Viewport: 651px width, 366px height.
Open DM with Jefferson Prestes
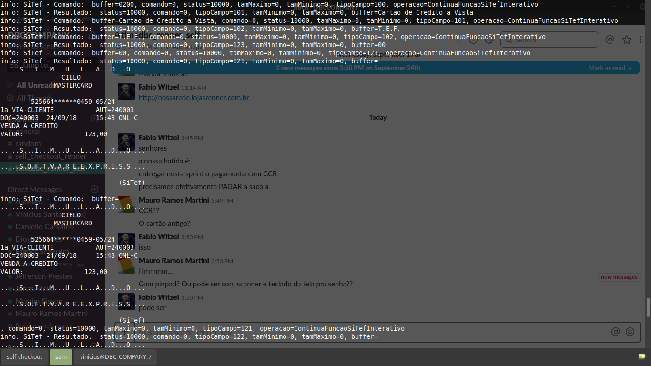point(44,276)
